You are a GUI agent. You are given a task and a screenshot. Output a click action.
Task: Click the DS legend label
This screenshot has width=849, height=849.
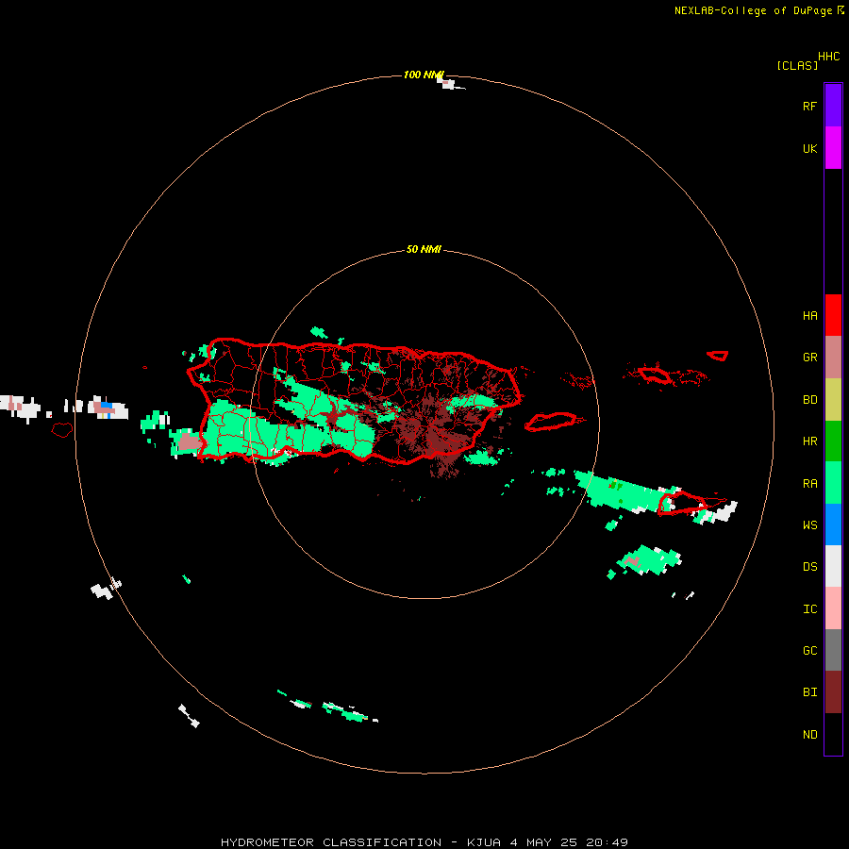coord(809,567)
